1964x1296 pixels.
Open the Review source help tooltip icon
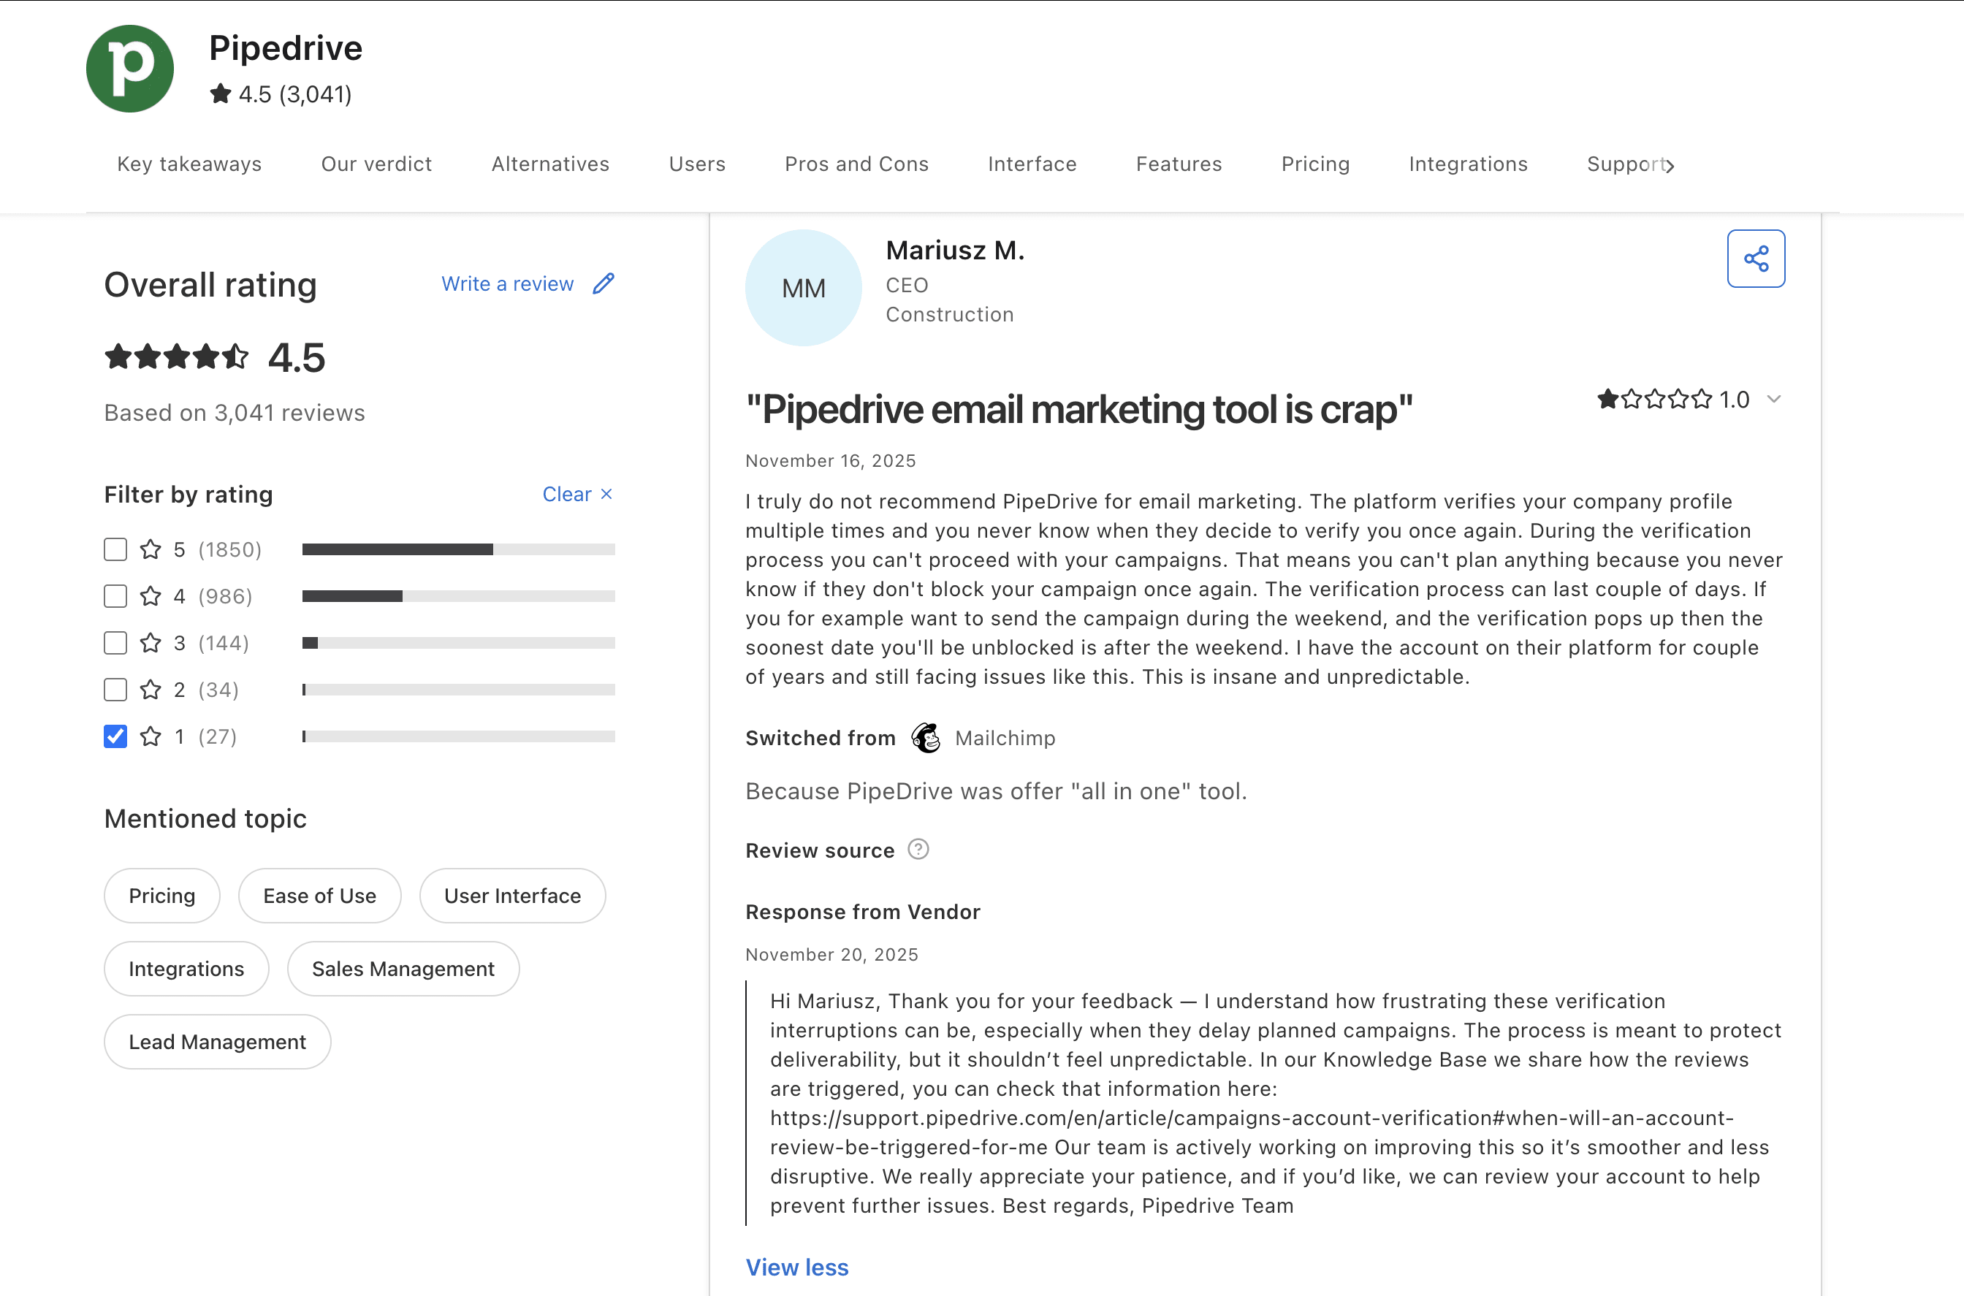click(918, 849)
